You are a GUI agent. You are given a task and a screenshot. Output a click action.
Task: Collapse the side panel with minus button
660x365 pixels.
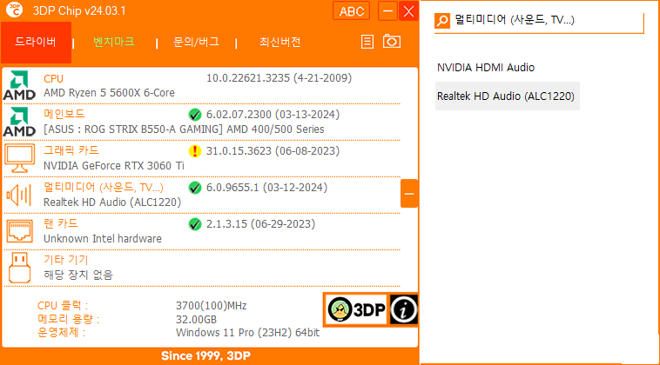tap(408, 193)
